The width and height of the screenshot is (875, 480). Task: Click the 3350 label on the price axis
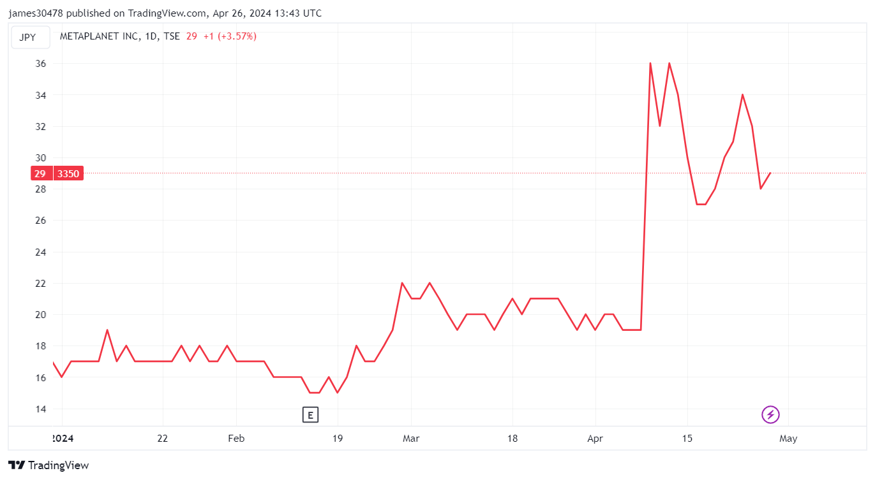[68, 173]
